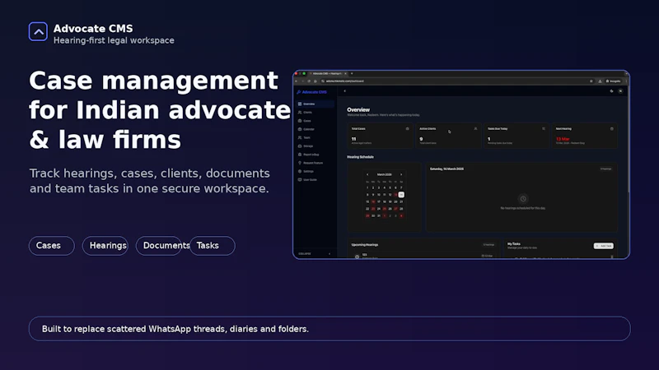Click the Advocate CMS logo icon
Image resolution: width=659 pixels, height=370 pixels.
tap(38, 32)
